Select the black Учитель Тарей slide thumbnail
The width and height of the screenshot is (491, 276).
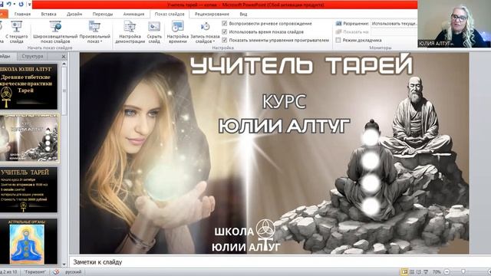click(x=28, y=189)
